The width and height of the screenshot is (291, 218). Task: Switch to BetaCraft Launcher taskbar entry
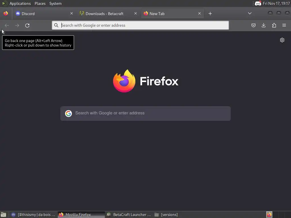click(x=129, y=215)
